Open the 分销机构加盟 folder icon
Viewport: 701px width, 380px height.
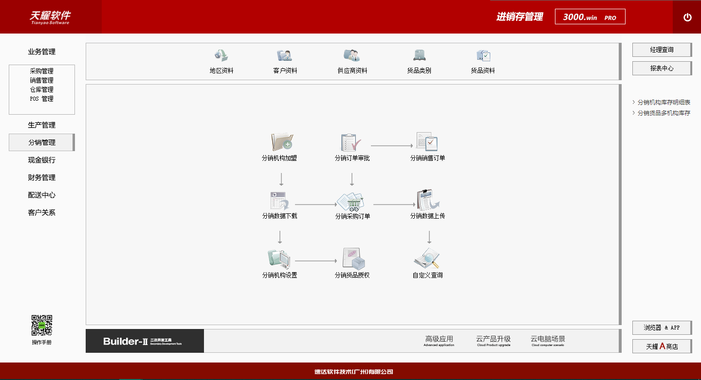click(281, 142)
